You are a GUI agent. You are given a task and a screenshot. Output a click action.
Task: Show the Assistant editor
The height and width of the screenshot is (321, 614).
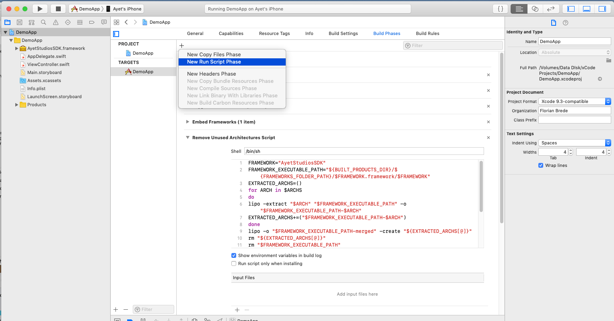tap(535, 9)
